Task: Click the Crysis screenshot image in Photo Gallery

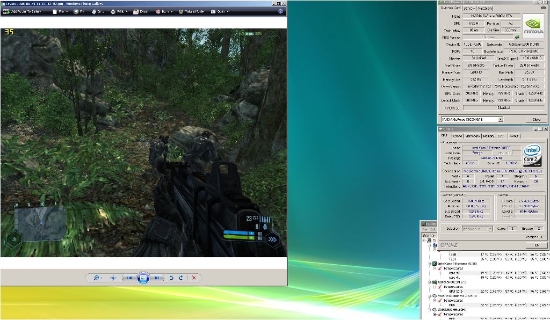Action: [143, 143]
